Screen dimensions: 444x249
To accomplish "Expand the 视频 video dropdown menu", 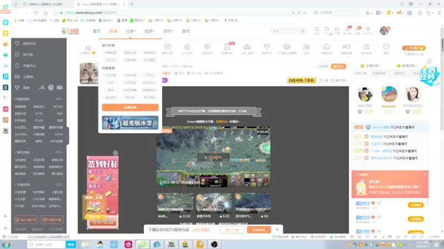I will pyautogui.click(x=149, y=31).
